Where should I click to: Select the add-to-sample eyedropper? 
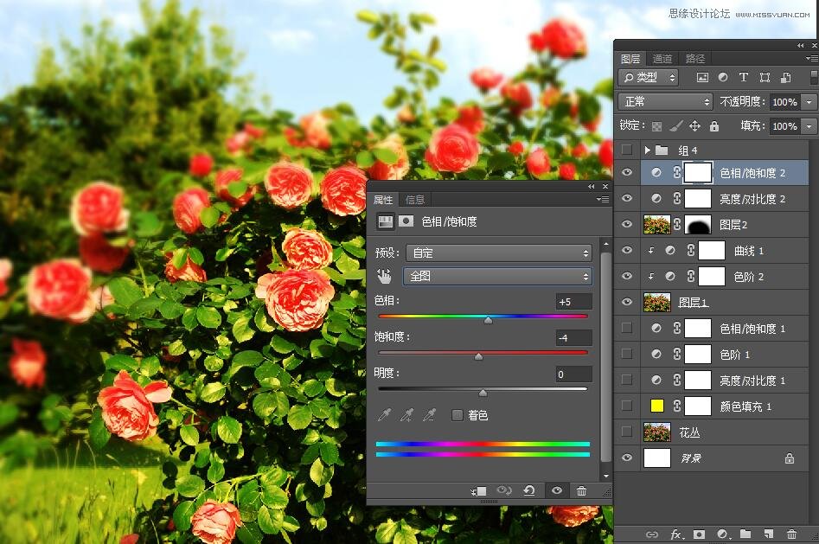[x=406, y=415]
